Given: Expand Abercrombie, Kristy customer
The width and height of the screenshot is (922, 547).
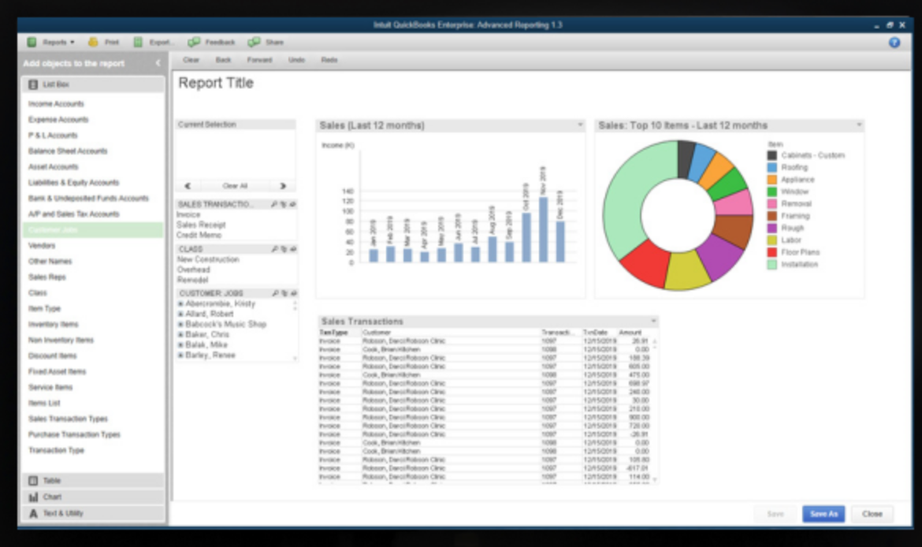Looking at the screenshot, I should coord(180,304).
